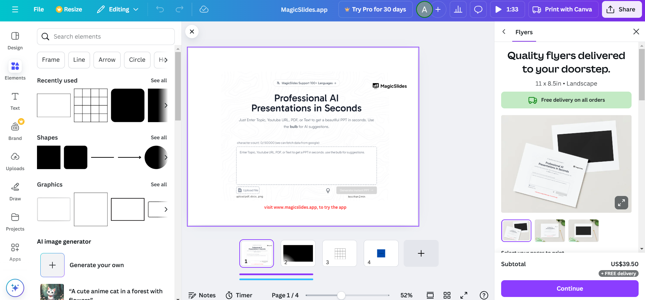Open the Apps sidebar panel
Viewport: 645px width, 300px height.
pos(15,252)
